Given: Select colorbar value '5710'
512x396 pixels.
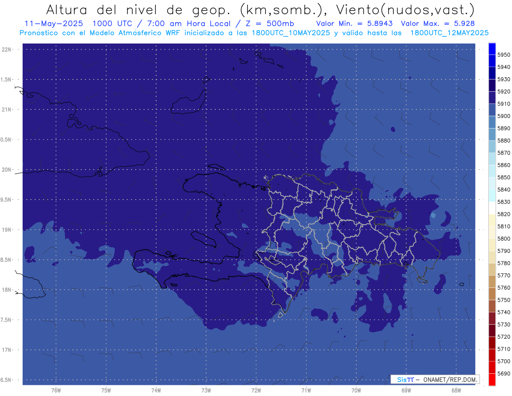Looking at the screenshot, I should pos(503,349).
